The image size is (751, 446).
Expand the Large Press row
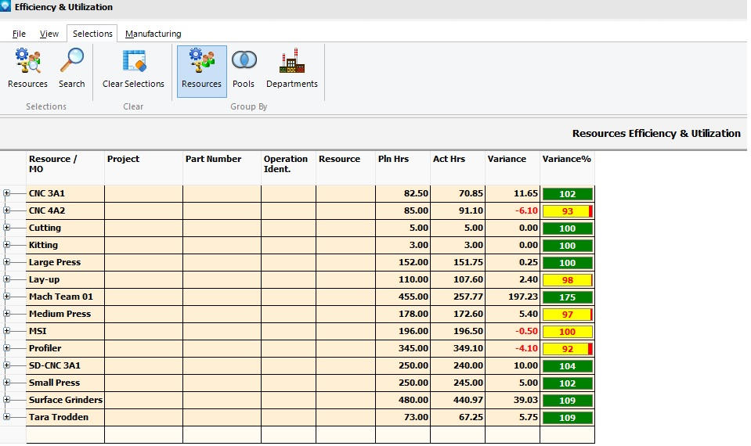(x=6, y=262)
